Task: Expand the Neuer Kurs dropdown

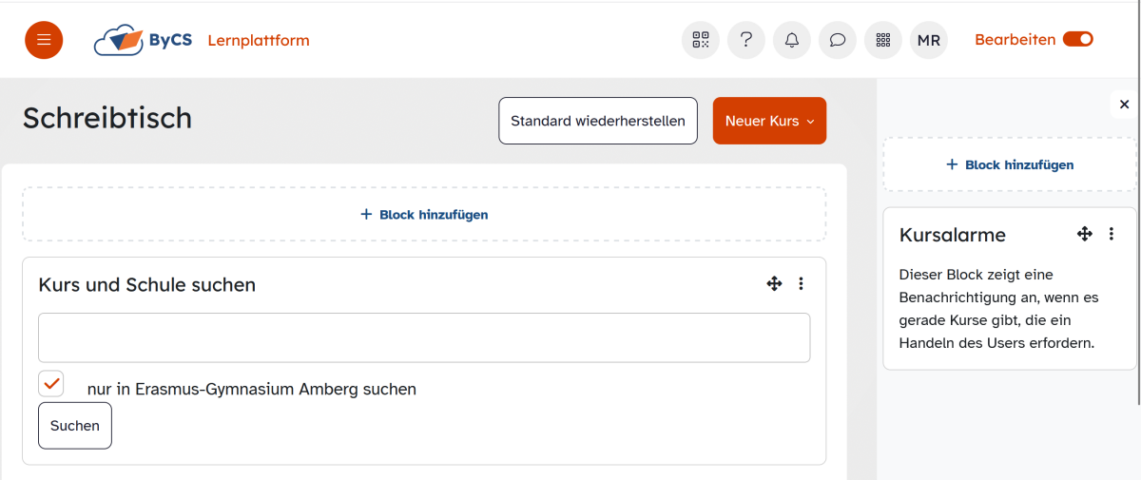Action: 769,121
